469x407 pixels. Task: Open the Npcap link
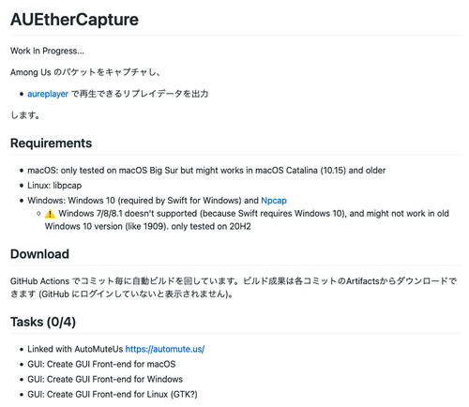click(274, 201)
